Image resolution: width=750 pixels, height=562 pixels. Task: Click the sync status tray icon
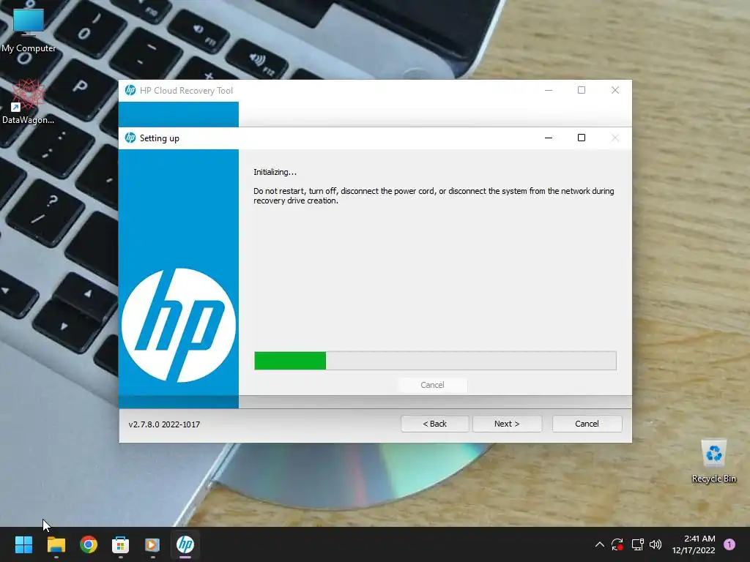617,544
